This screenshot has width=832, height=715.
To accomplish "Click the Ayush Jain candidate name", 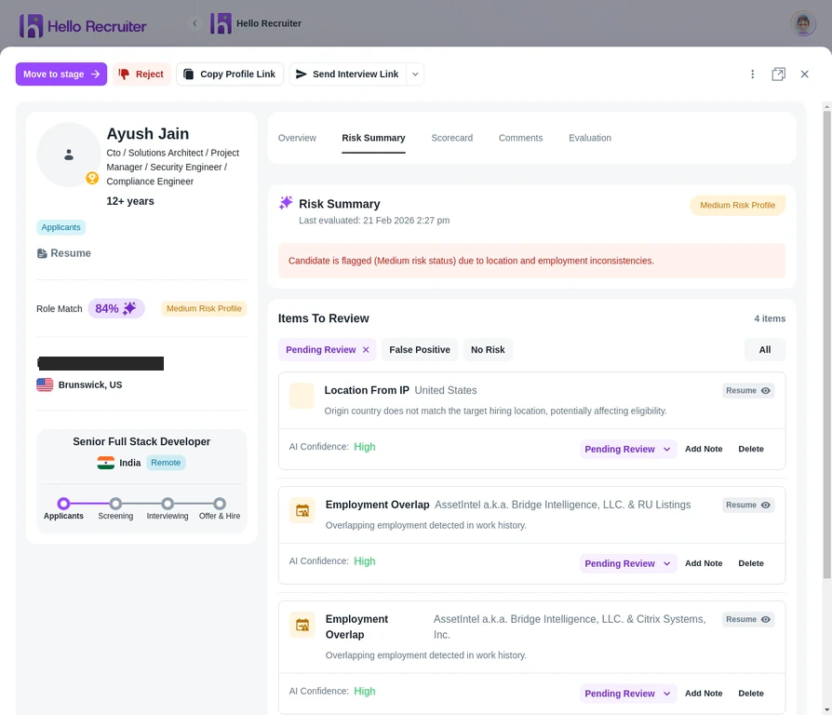I will (148, 133).
